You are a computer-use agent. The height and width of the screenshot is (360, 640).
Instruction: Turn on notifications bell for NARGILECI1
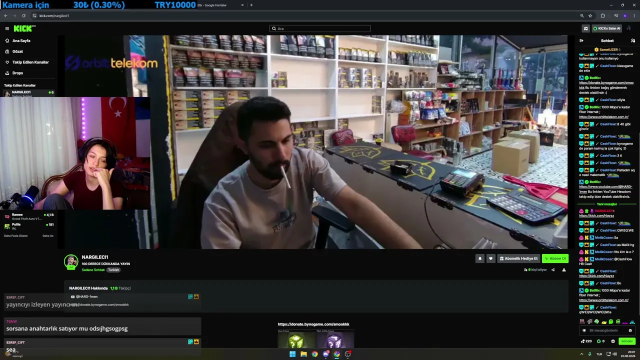[x=480, y=258]
